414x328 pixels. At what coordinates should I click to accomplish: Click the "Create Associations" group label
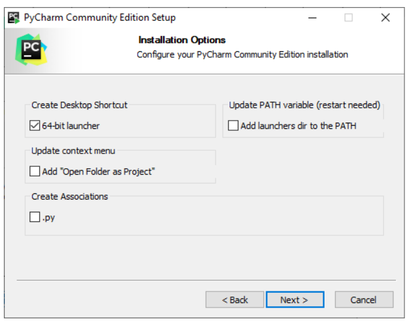click(x=69, y=196)
